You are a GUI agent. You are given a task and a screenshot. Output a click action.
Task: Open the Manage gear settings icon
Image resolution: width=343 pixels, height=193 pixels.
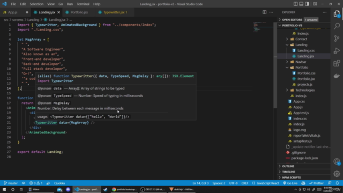337,174
